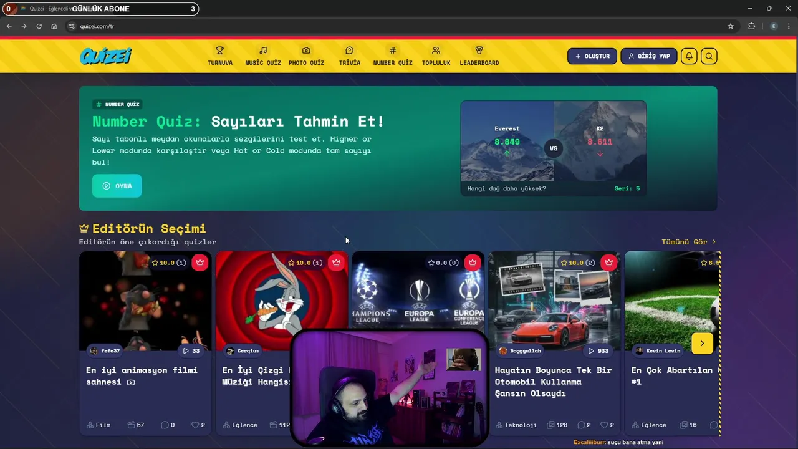The width and height of the screenshot is (798, 449).
Task: Click crown badge on UEFA leagues card
Action: tap(473, 263)
